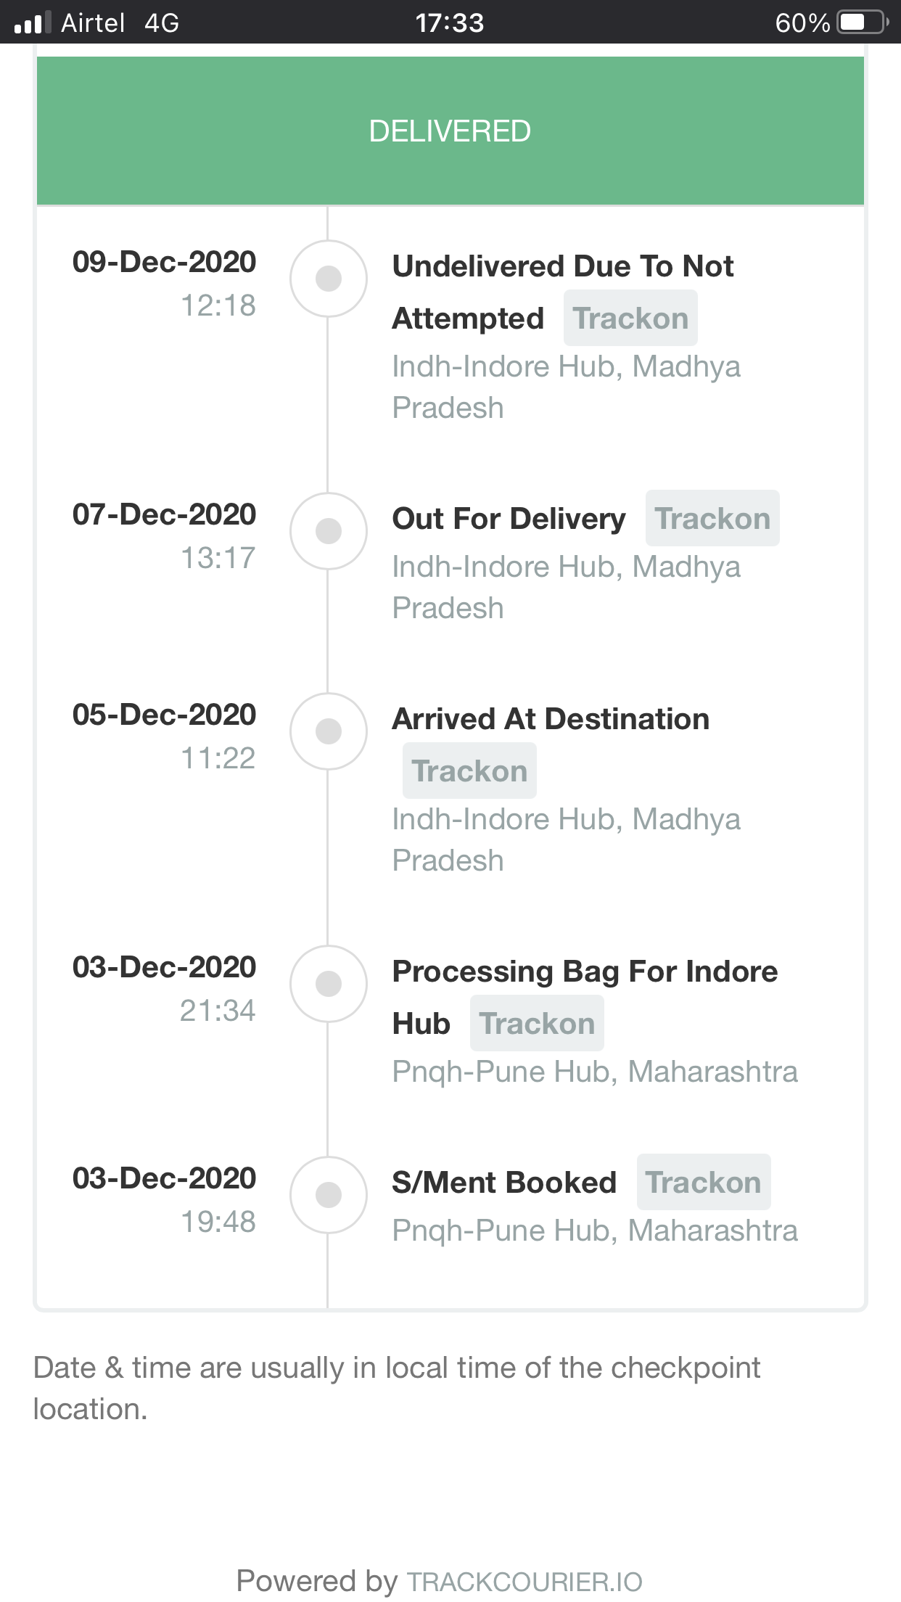The height and width of the screenshot is (1602, 901).
Task: Tap the battery icon in status bar
Action: (862, 22)
